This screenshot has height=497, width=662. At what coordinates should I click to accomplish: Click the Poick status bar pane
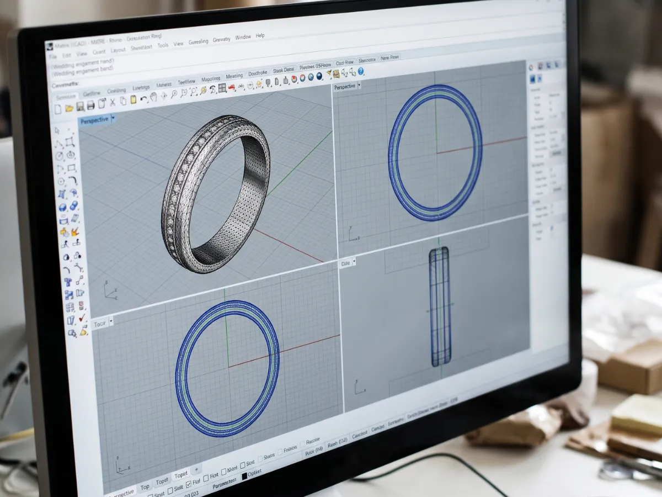314,451
